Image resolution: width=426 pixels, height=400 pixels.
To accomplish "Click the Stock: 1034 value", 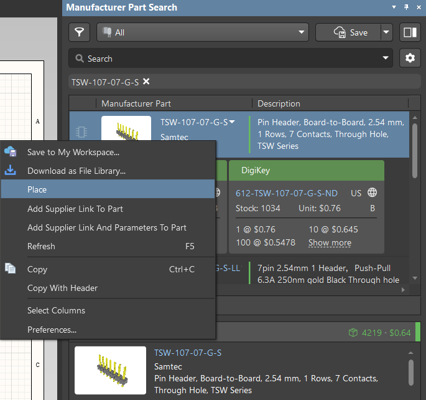I will 258,208.
